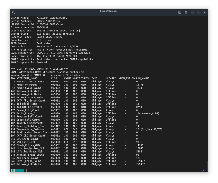The height and width of the screenshot is (183, 218).
Task: Click Power_Cycle_Count raw value 4238
Action: tap(139, 88)
